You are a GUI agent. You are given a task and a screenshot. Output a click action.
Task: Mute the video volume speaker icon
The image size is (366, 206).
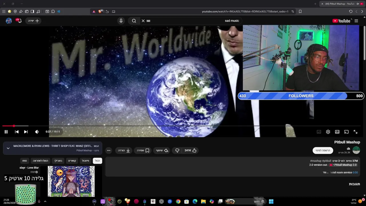point(37,132)
